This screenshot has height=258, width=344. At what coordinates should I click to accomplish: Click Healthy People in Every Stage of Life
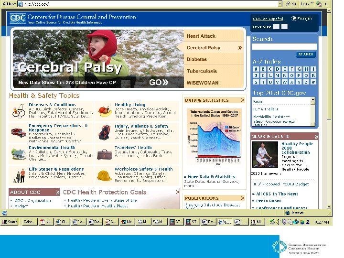102,200
